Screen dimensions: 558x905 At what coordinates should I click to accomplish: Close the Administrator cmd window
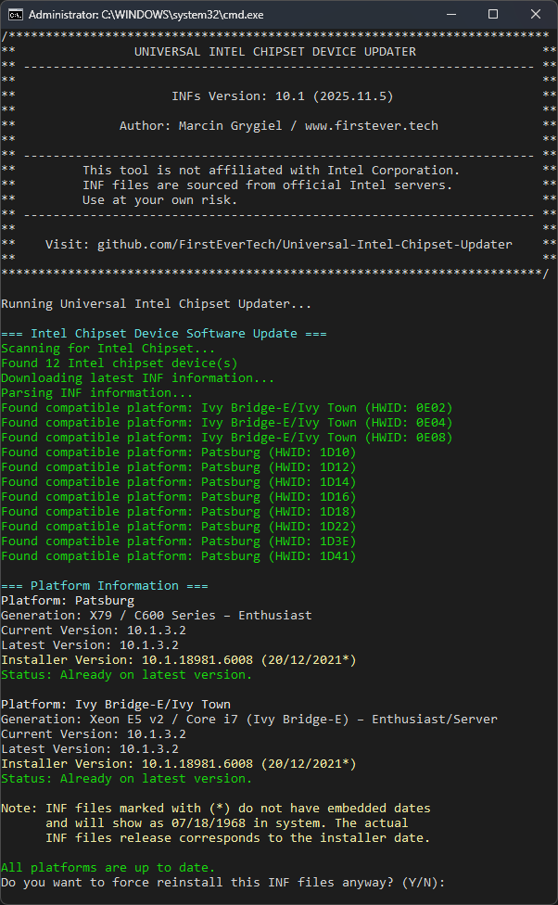click(x=536, y=14)
